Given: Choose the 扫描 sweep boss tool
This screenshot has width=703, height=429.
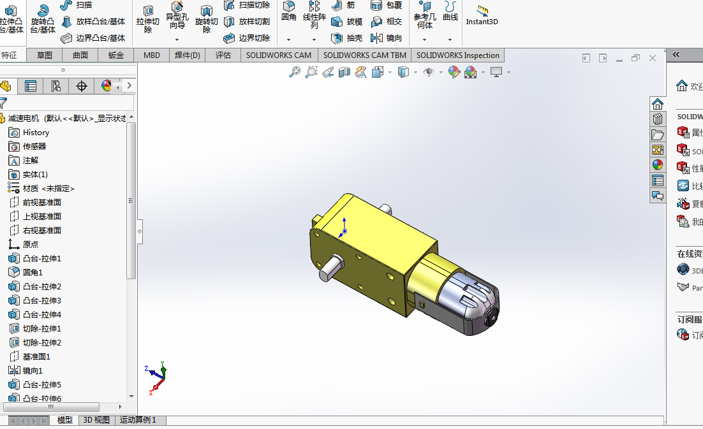Looking at the screenshot, I should coord(76,5).
